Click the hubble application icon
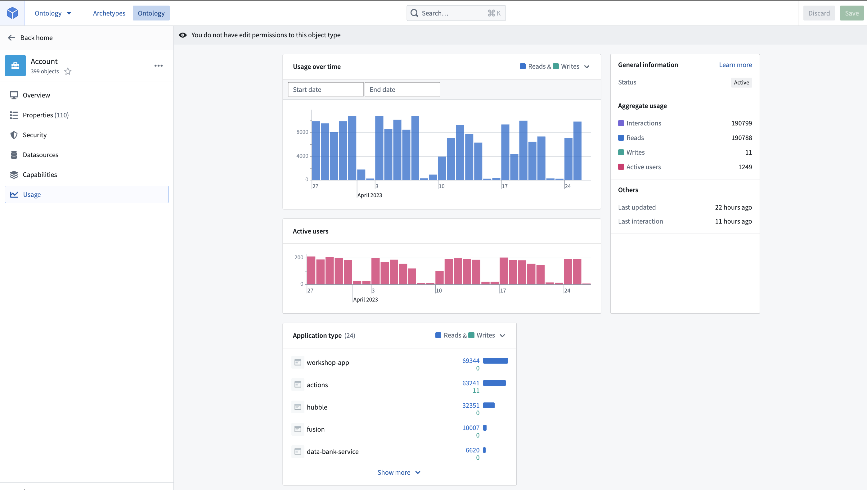Screen dimensions: 867x490 (x=298, y=407)
